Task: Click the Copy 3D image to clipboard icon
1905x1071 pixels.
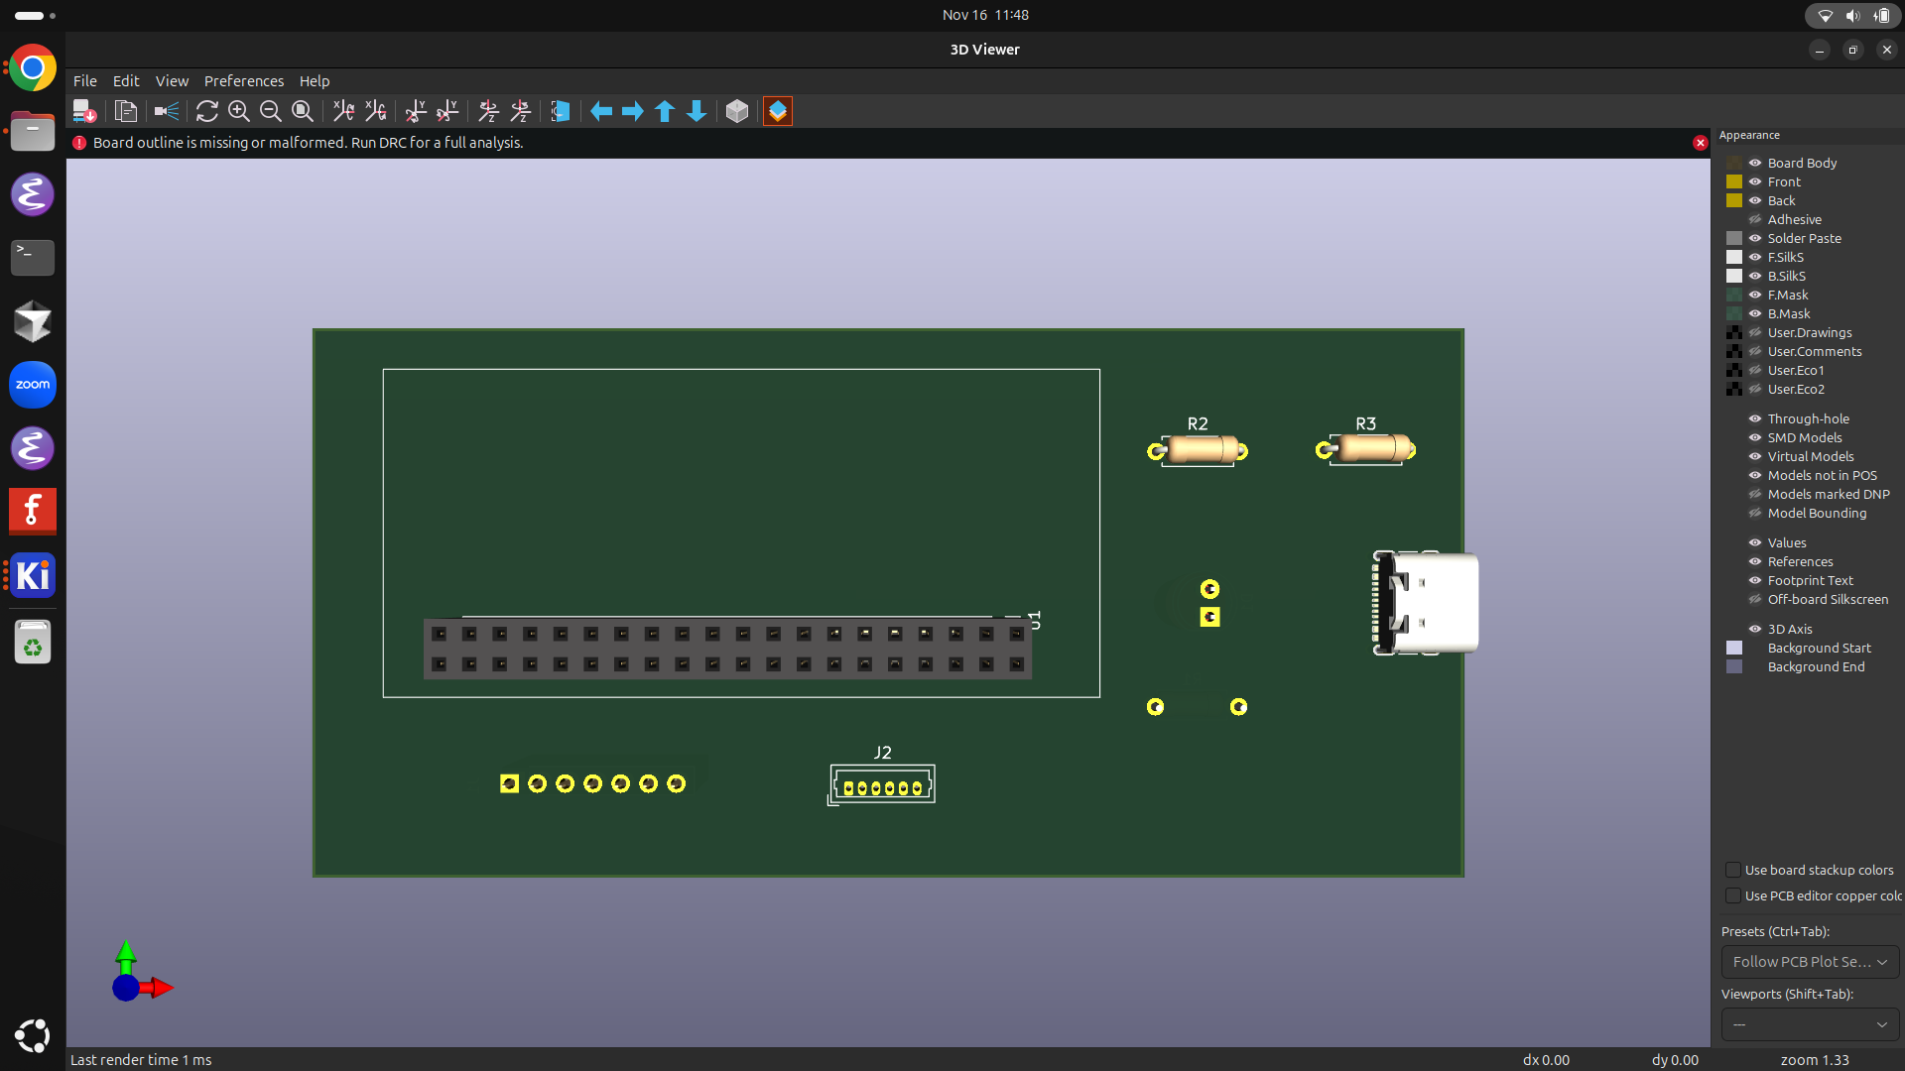Action: click(125, 111)
